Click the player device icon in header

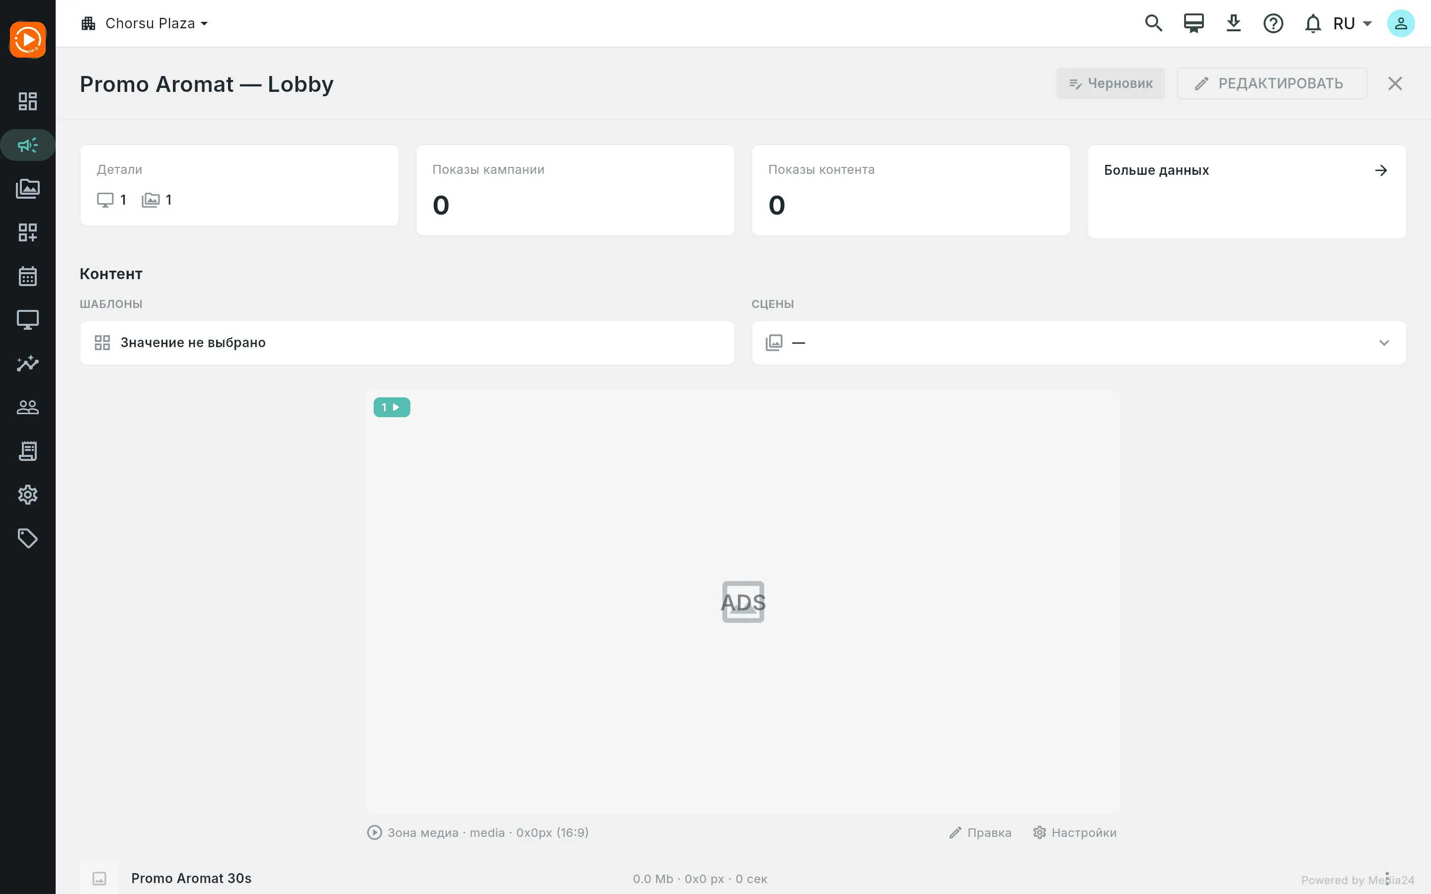coord(1193,23)
